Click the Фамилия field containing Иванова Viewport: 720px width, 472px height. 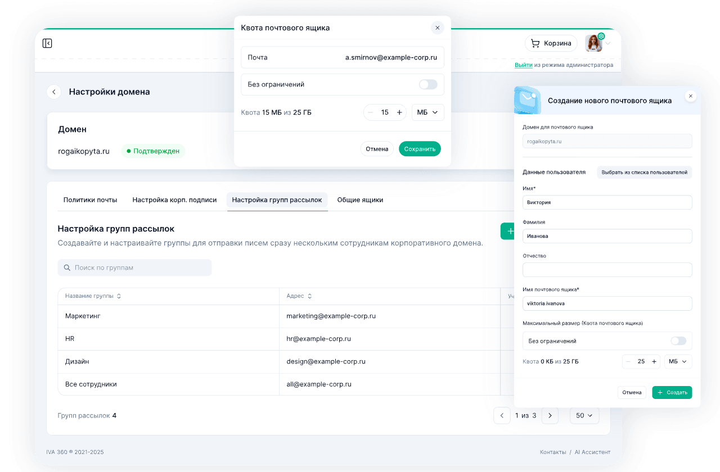607,236
